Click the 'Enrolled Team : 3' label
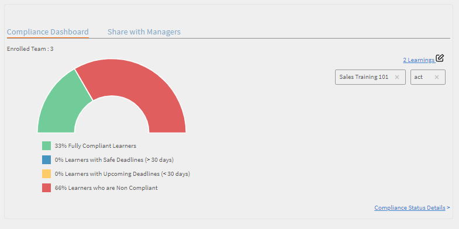The height and width of the screenshot is (229, 459). click(30, 49)
